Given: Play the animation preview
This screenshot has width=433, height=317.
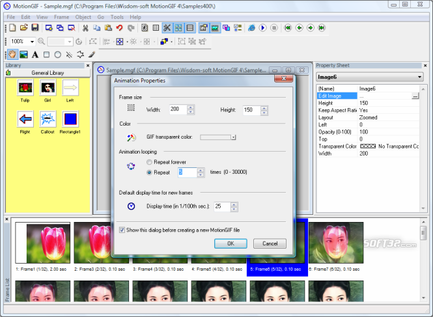Looking at the screenshot, I should 262,28.
